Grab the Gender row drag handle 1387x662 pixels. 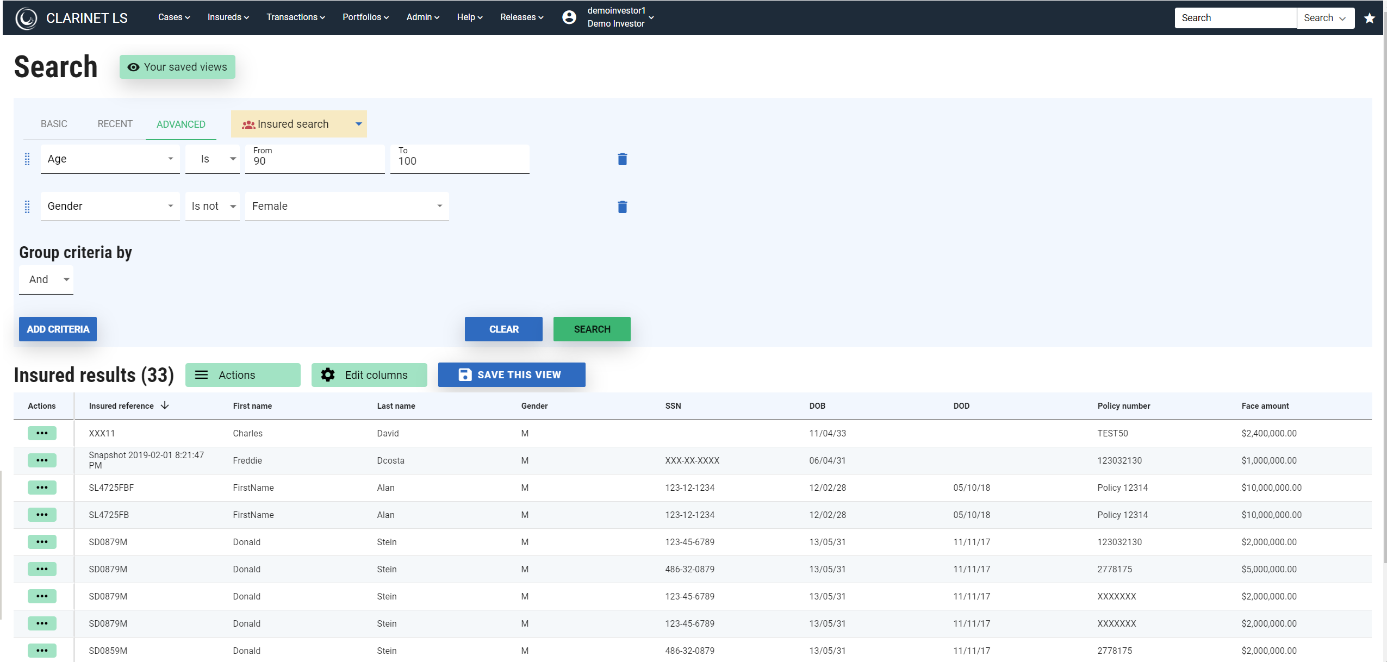point(27,207)
